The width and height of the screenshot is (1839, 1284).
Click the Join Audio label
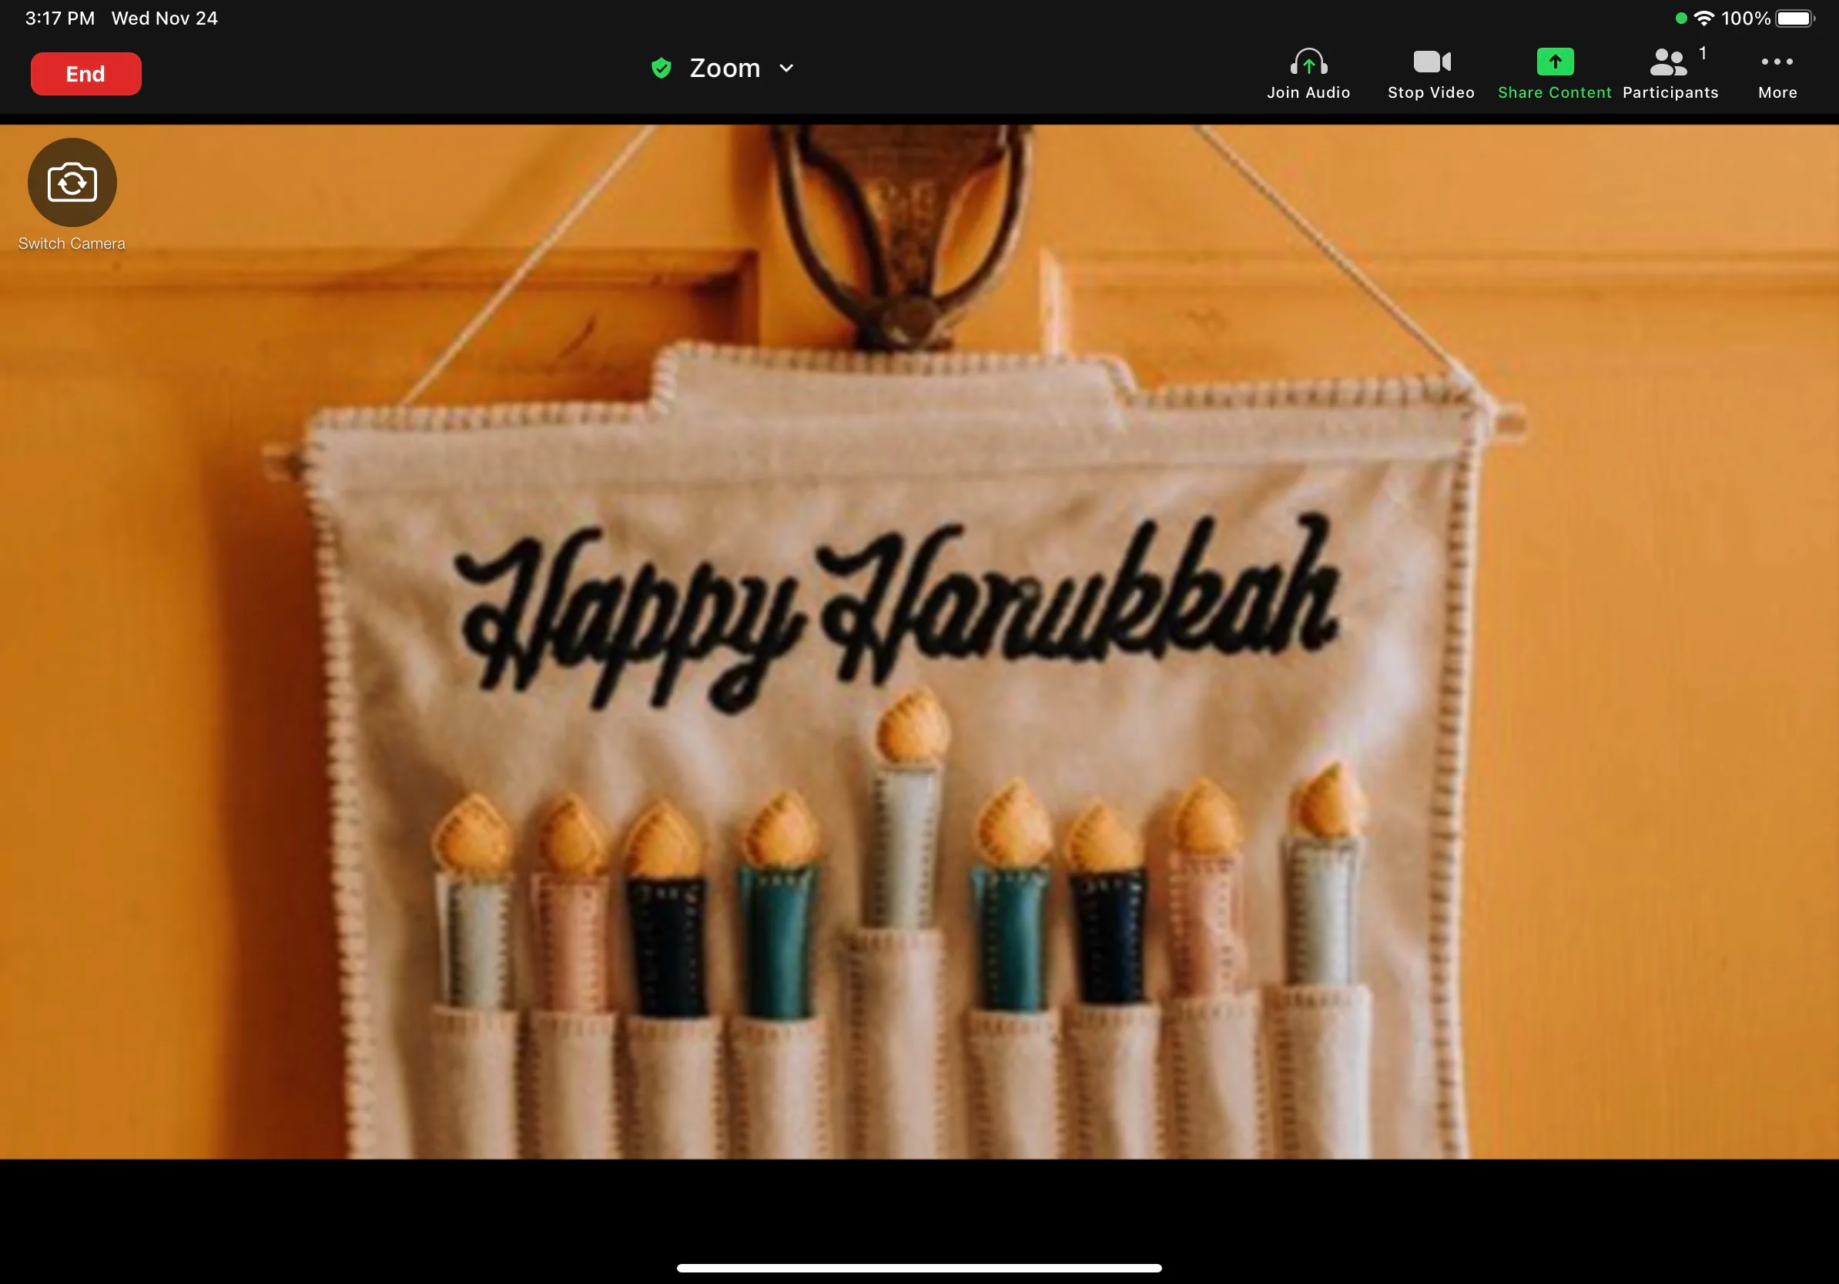1308,93
